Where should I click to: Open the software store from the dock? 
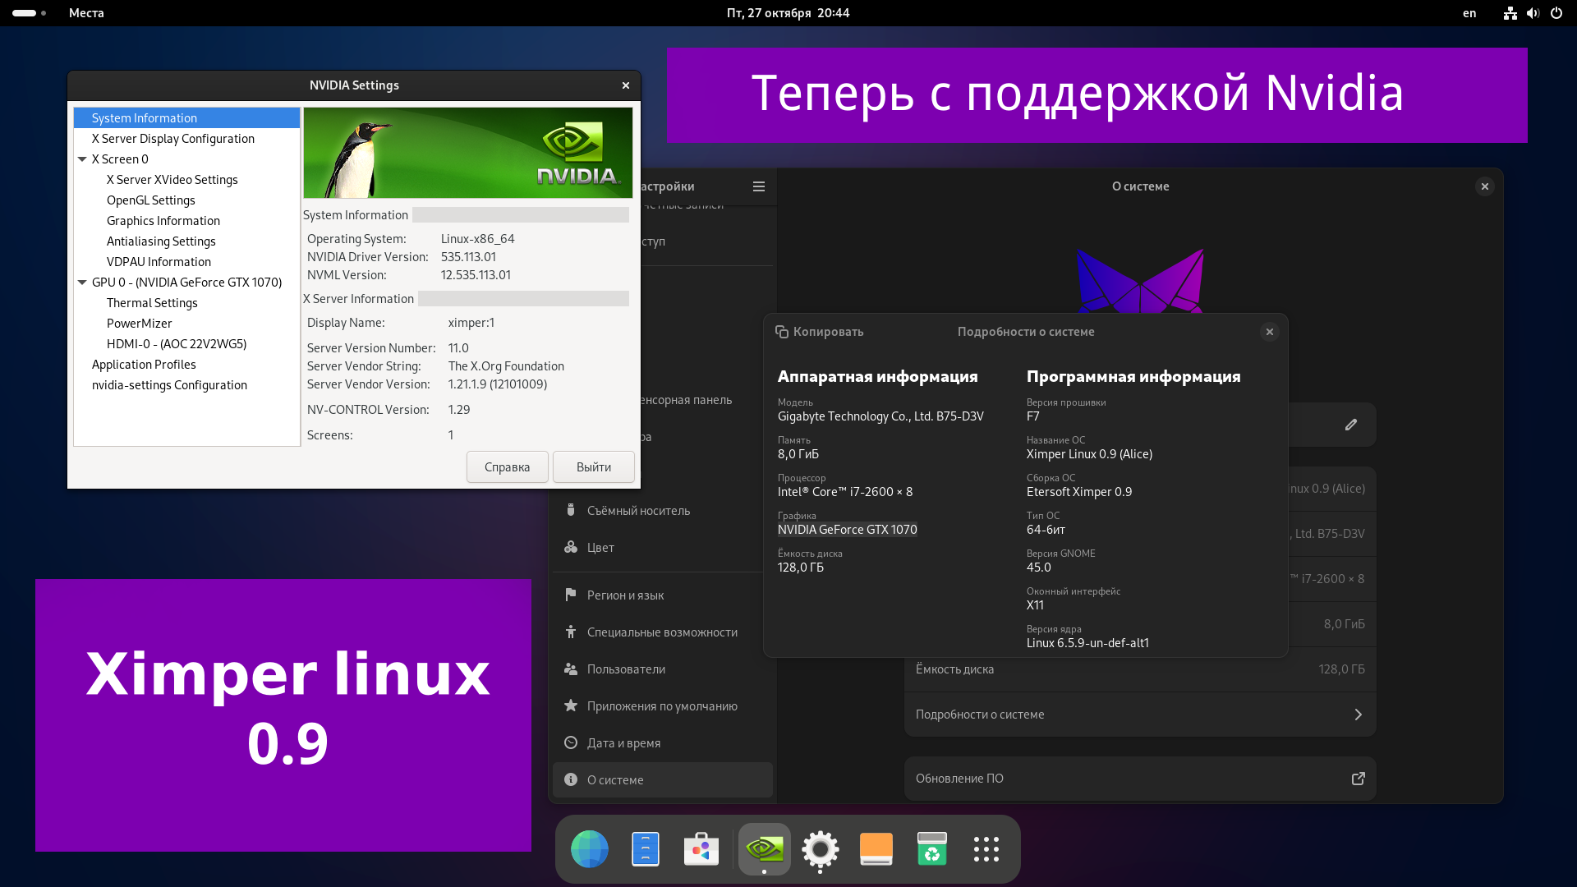701,848
